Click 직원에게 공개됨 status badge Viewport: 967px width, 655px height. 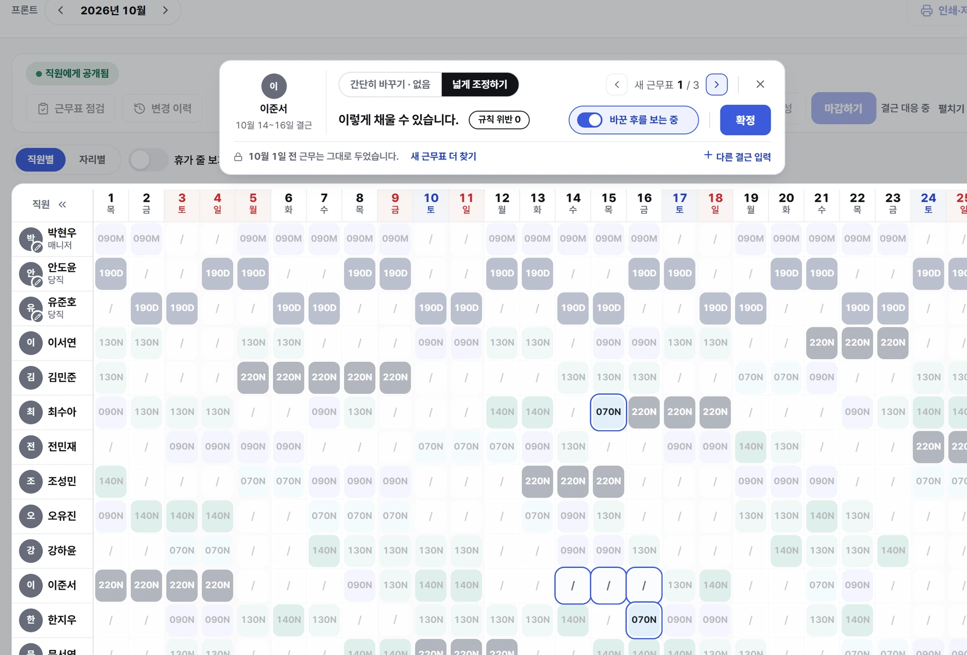(72, 73)
